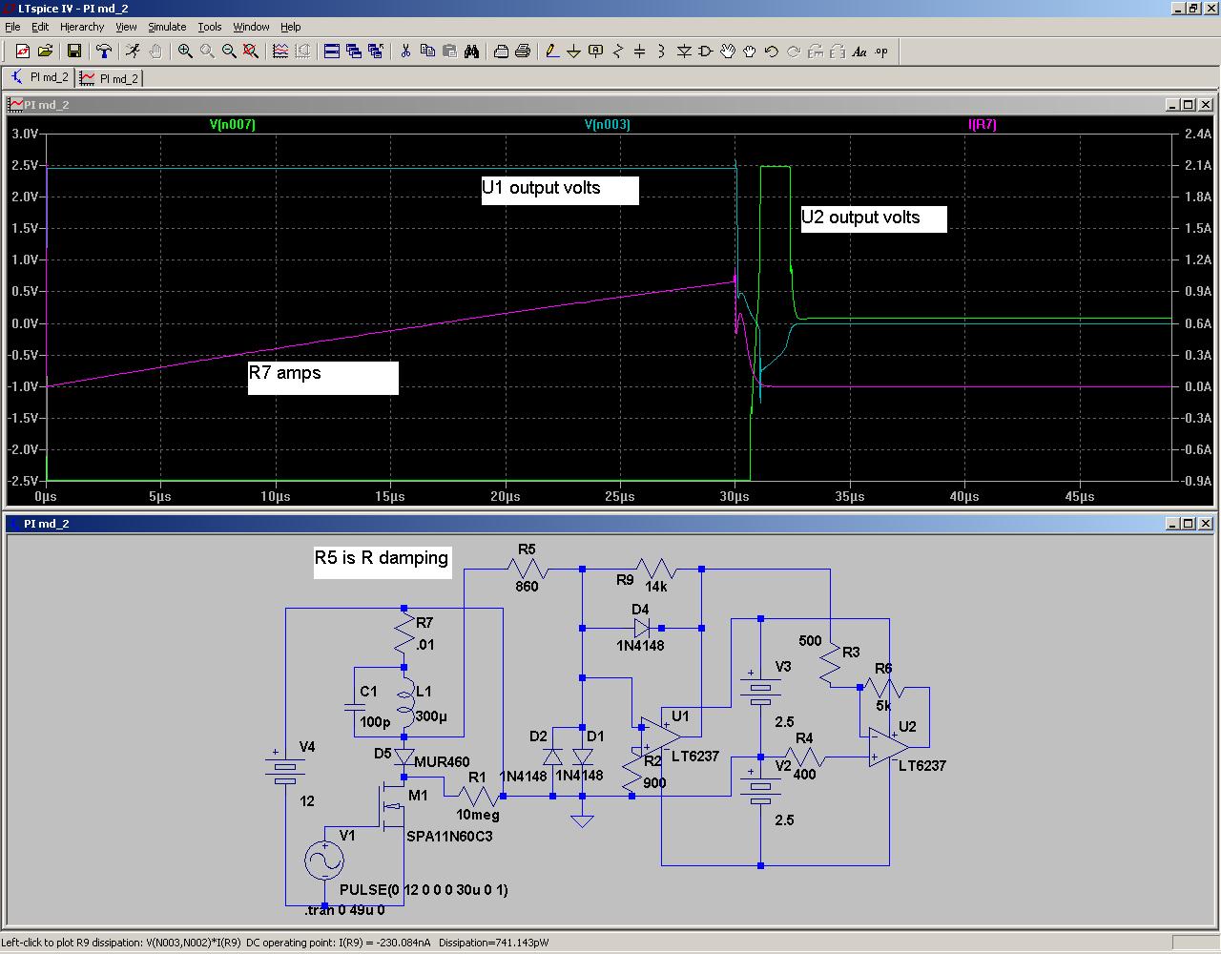Open the Hierarchy menu

pyautogui.click(x=82, y=27)
